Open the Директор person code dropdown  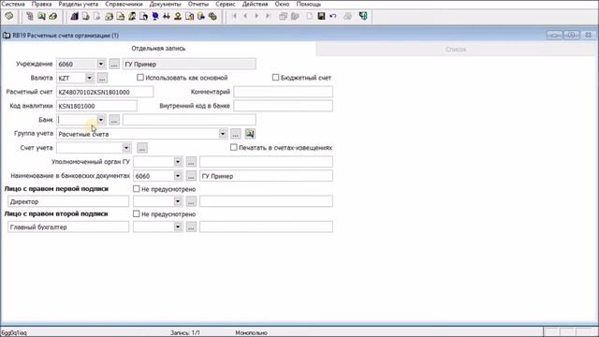(178, 201)
